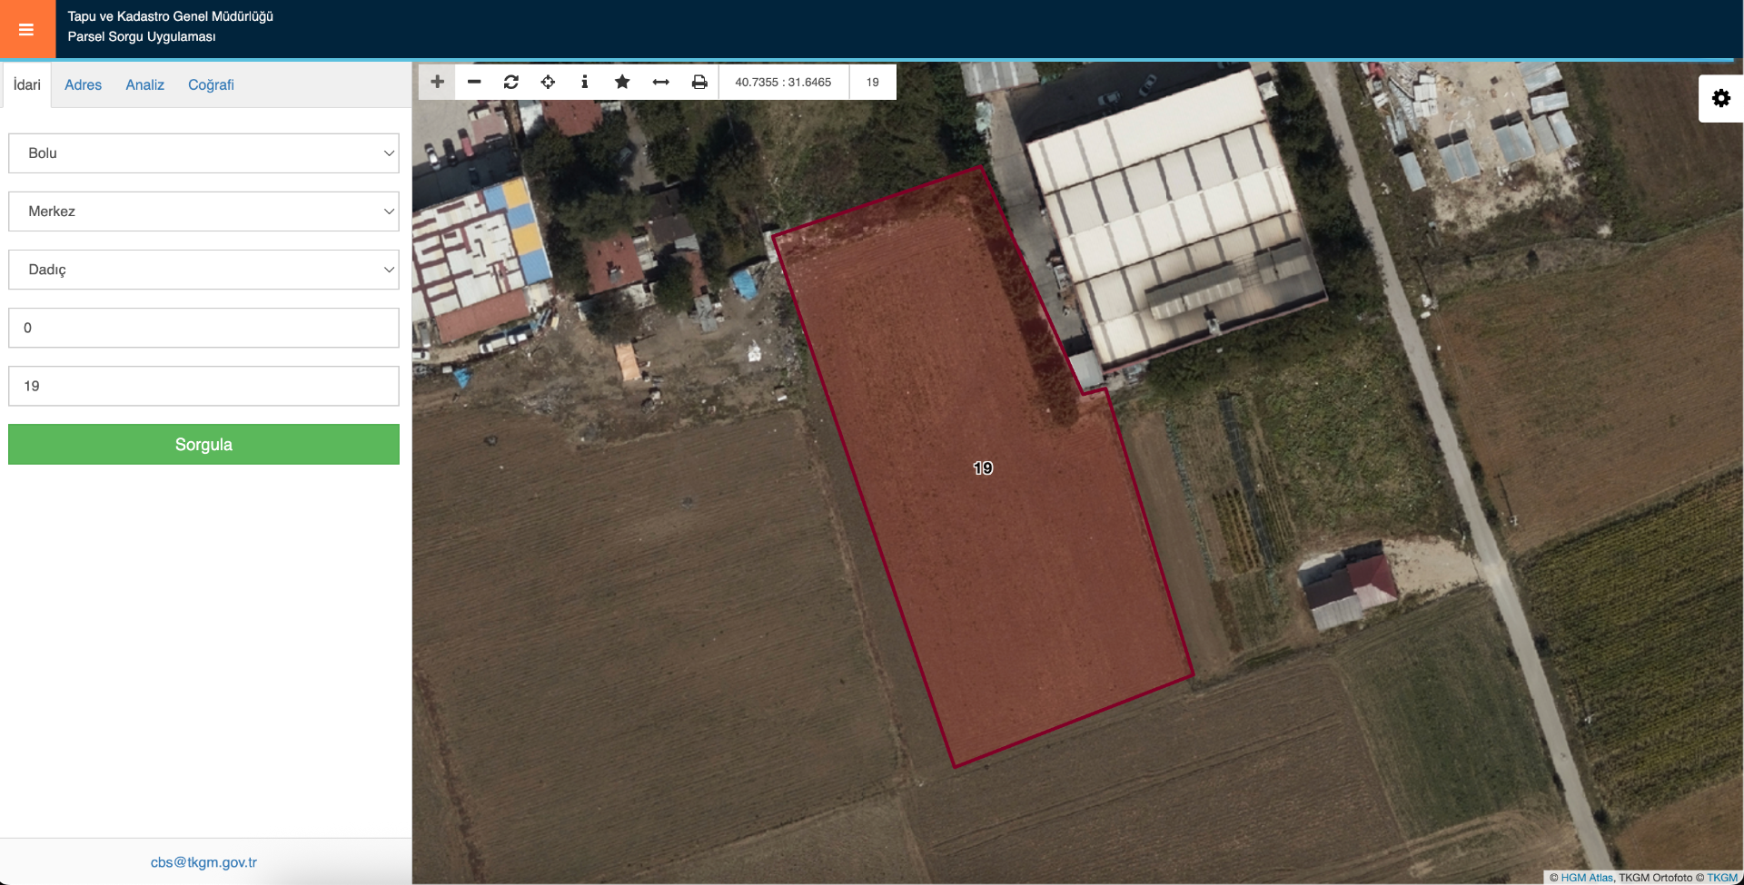Click the parcel number field containing 19

[203, 386]
